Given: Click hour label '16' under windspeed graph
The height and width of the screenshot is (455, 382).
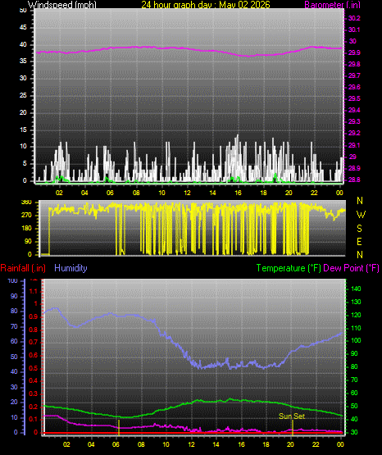Looking at the screenshot, I should pos(238,193).
